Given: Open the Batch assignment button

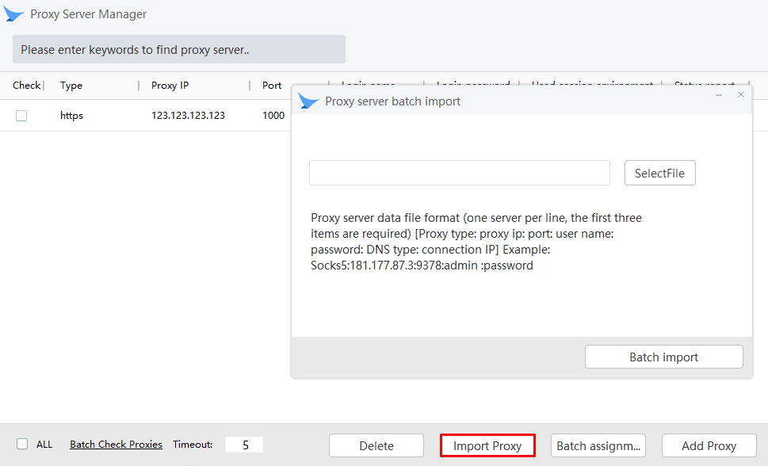Looking at the screenshot, I should (x=598, y=445).
